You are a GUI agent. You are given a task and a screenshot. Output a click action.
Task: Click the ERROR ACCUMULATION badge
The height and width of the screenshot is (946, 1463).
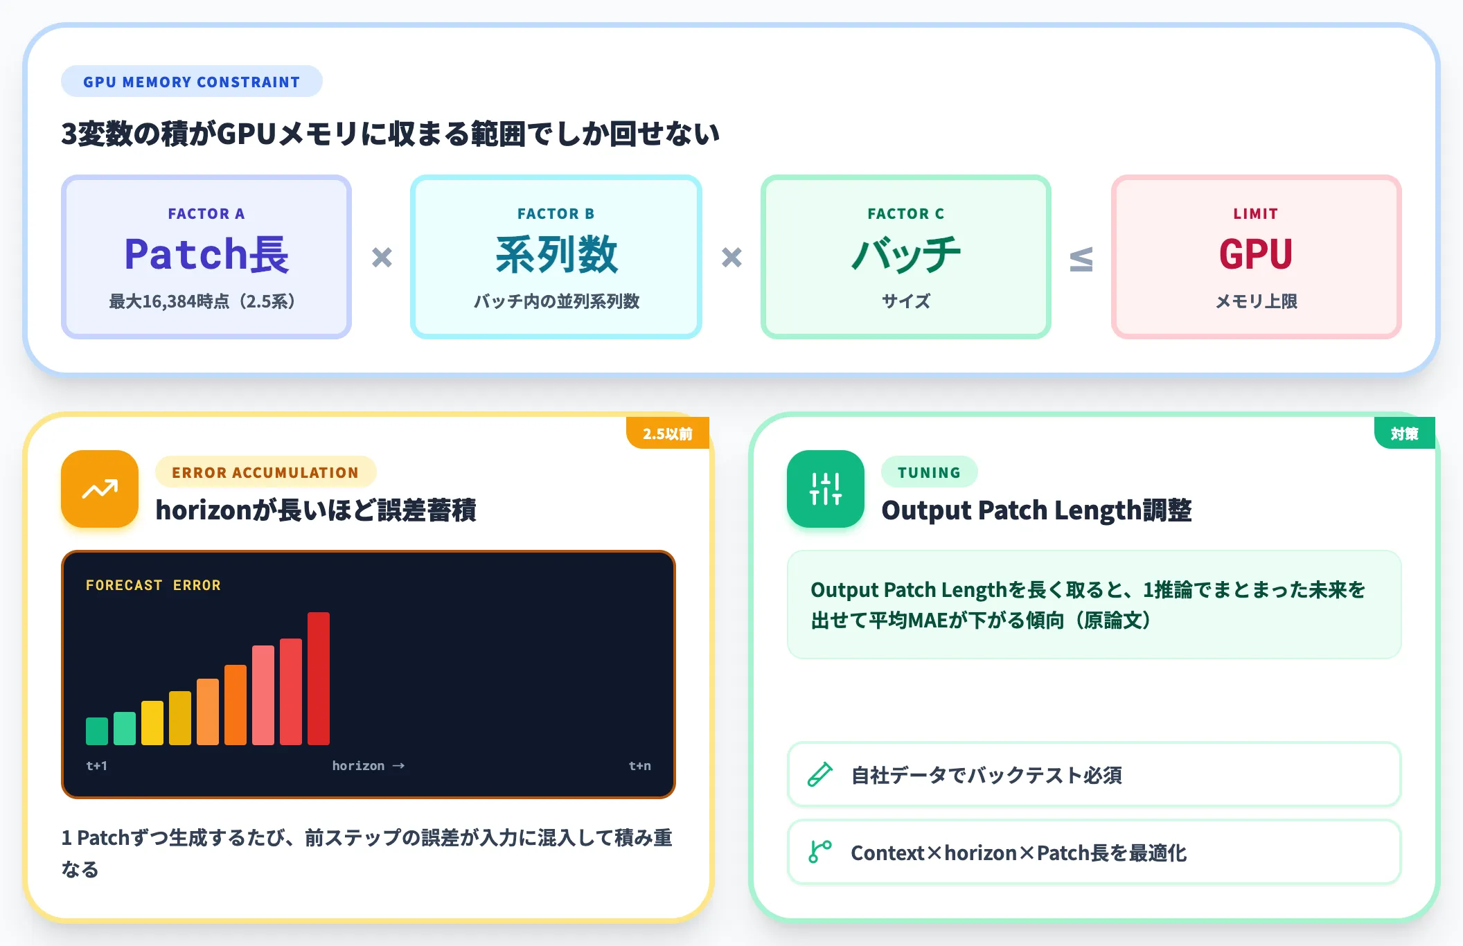pos(265,472)
